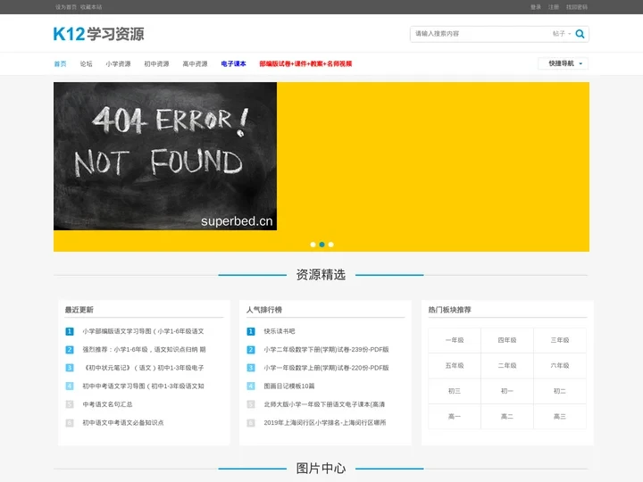
Task: Open the 三年级 board
Action: point(560,340)
